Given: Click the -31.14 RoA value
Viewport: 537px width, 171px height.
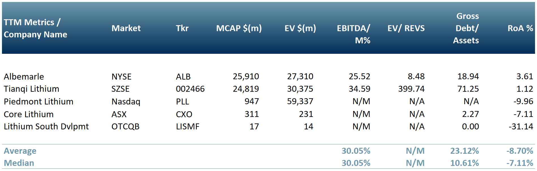Looking at the screenshot, I should click(521, 127).
